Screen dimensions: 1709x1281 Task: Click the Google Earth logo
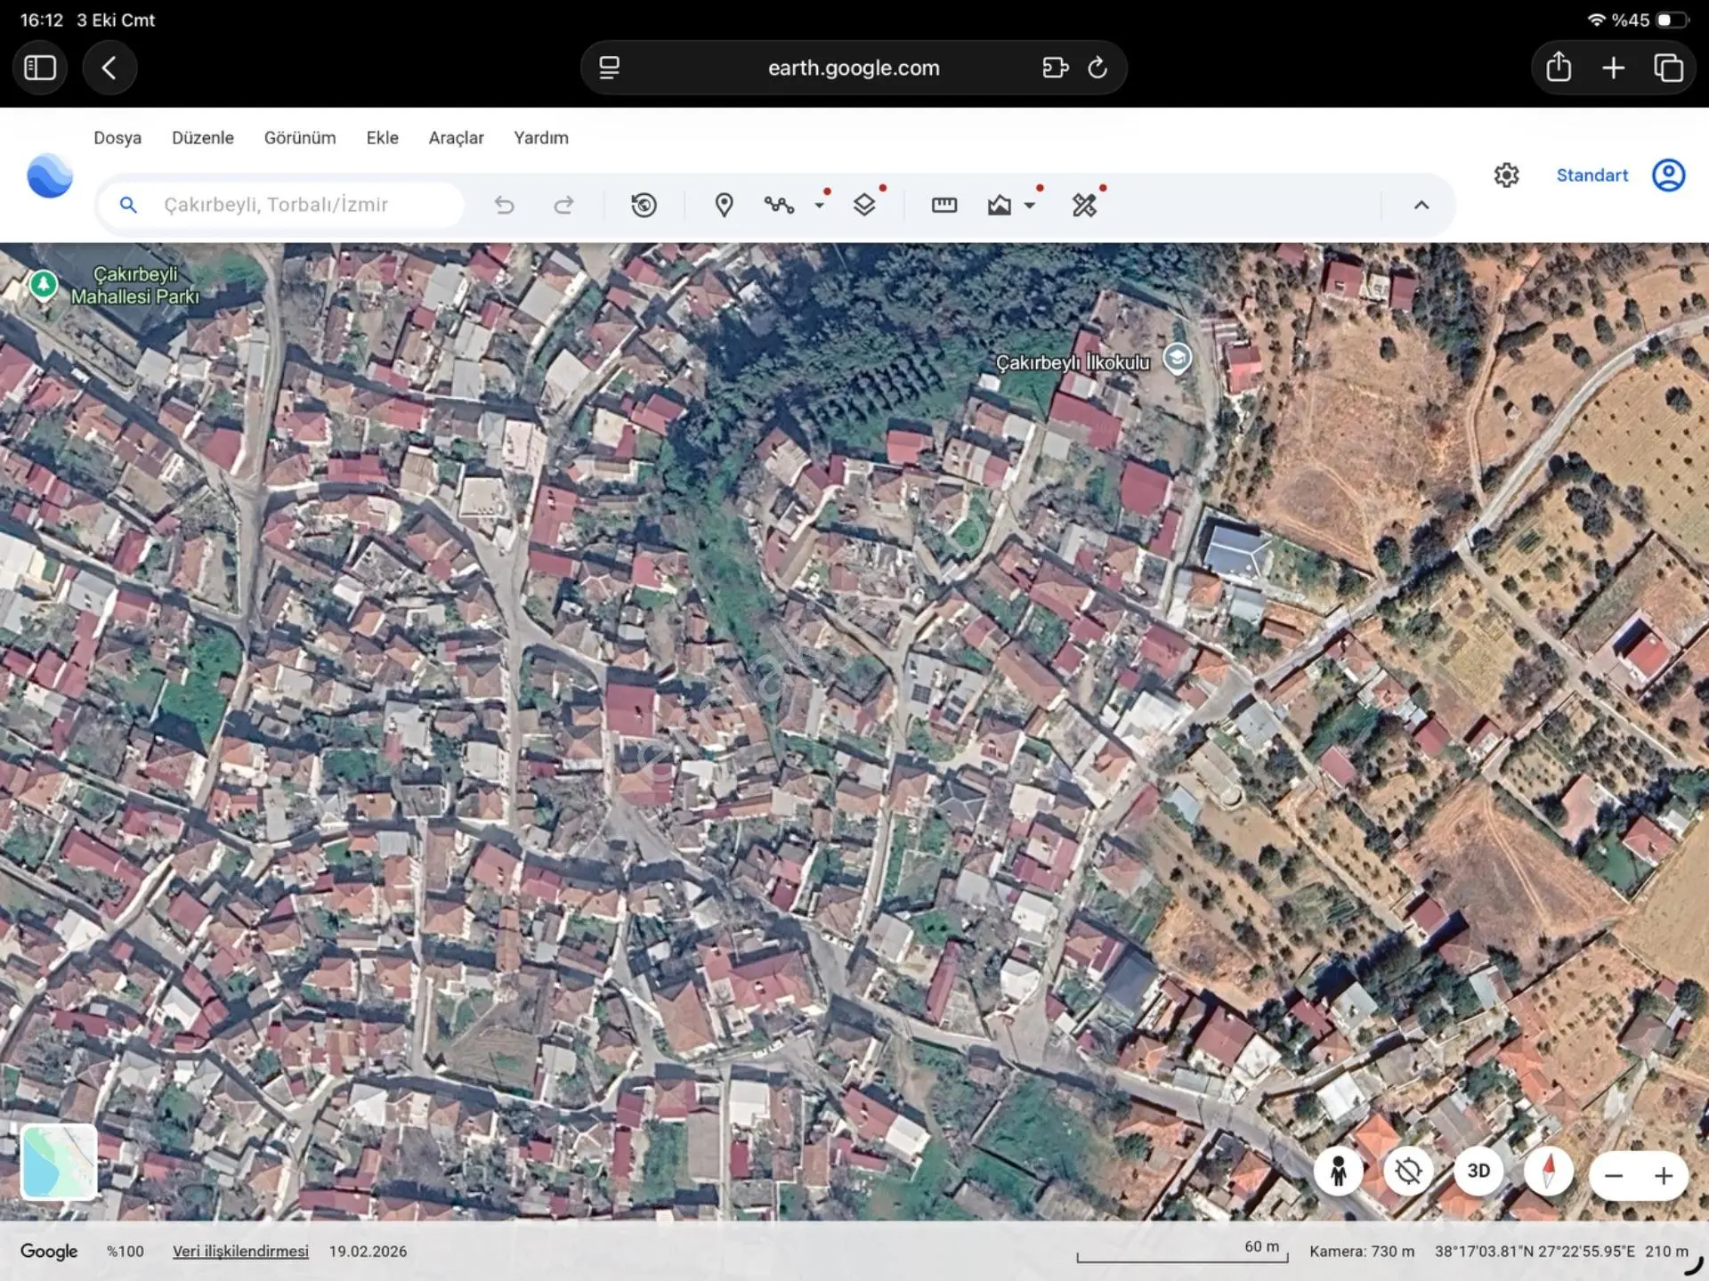click(x=49, y=175)
